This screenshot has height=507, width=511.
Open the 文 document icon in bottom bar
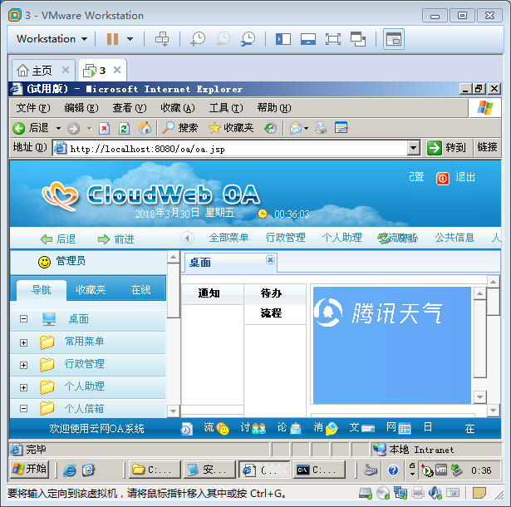click(x=368, y=428)
